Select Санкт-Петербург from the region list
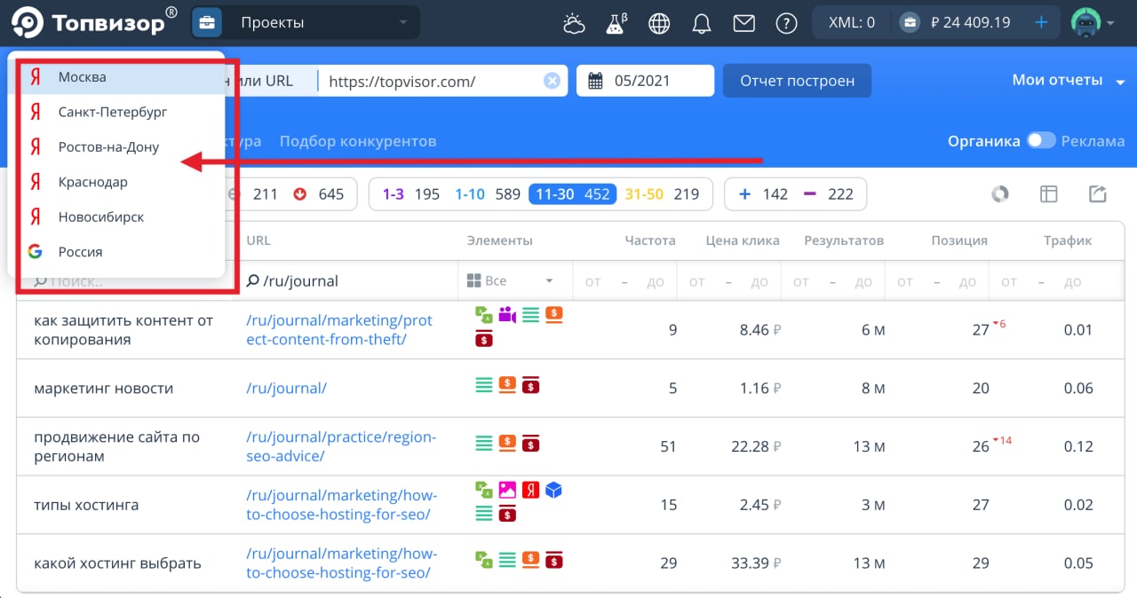Screen dimensions: 1137x598 coord(112,112)
